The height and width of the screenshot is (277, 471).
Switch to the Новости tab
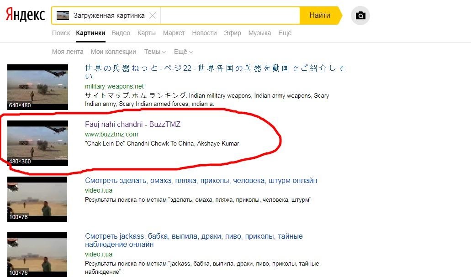point(204,33)
